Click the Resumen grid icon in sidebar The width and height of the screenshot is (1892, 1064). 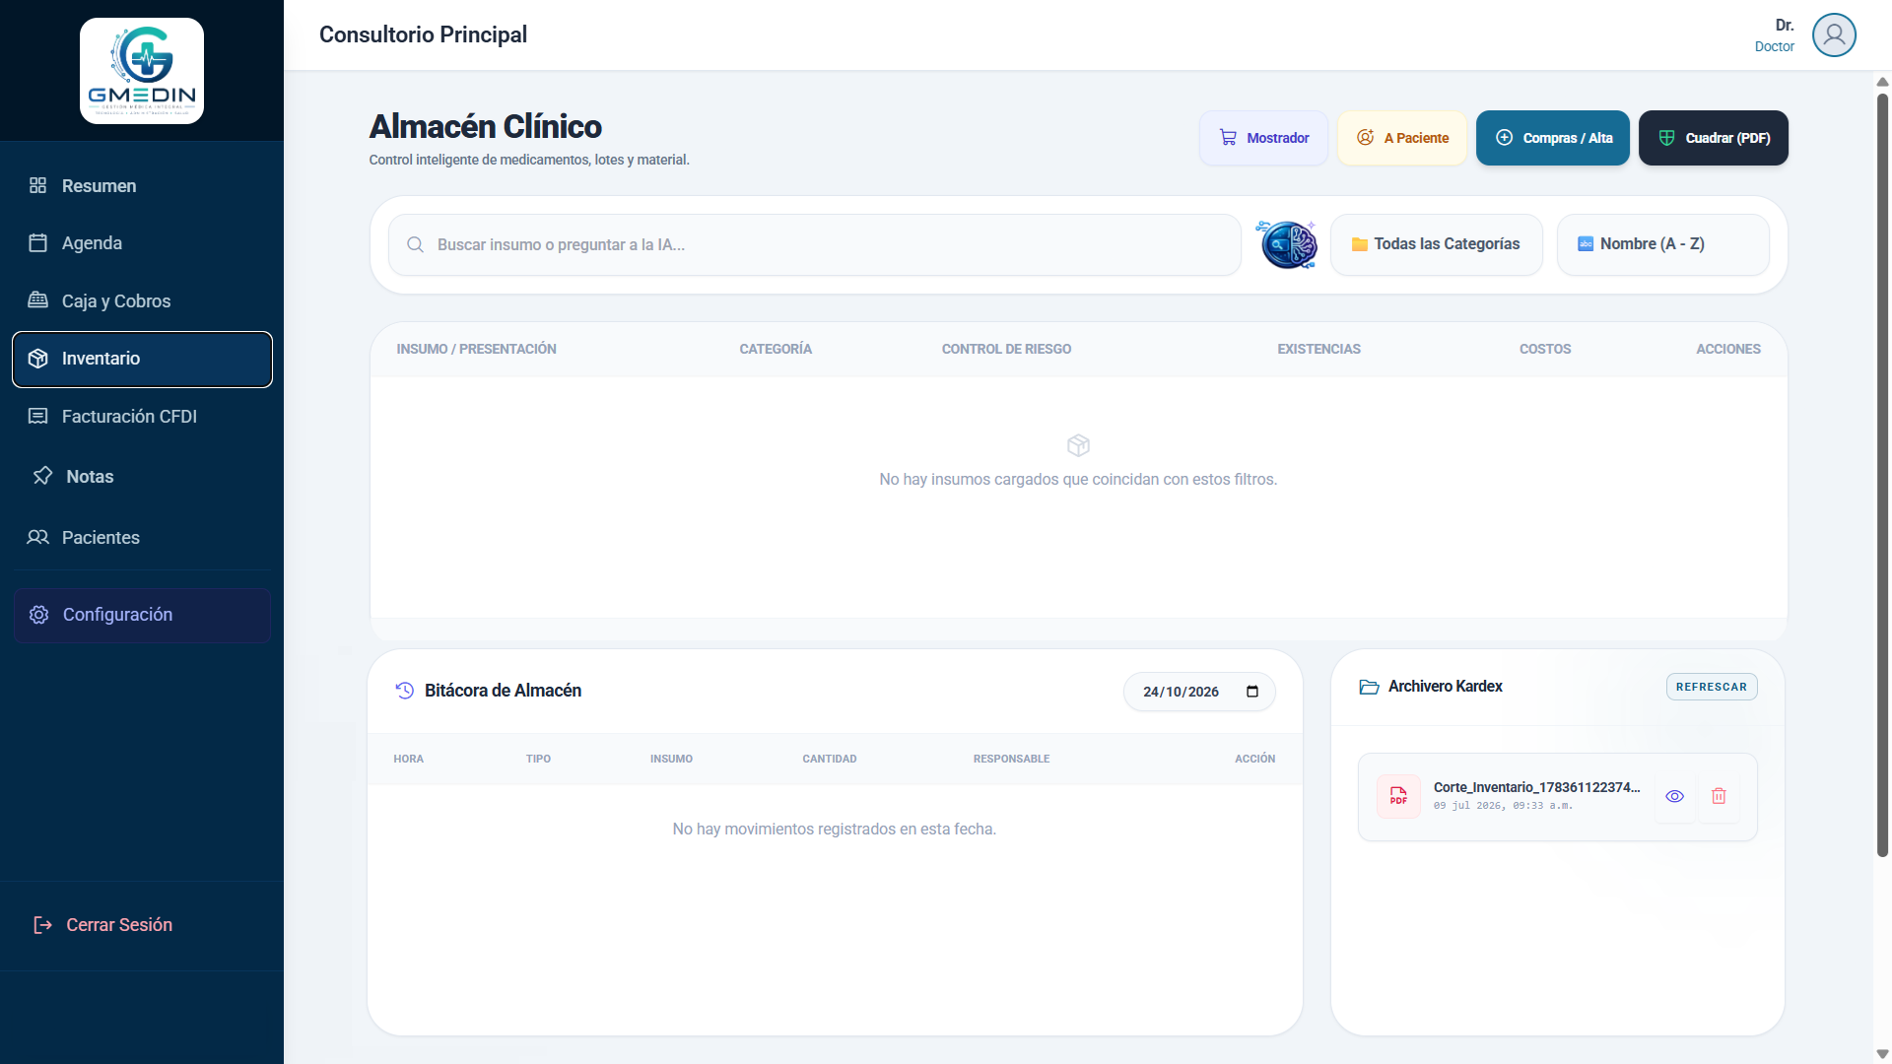click(37, 185)
